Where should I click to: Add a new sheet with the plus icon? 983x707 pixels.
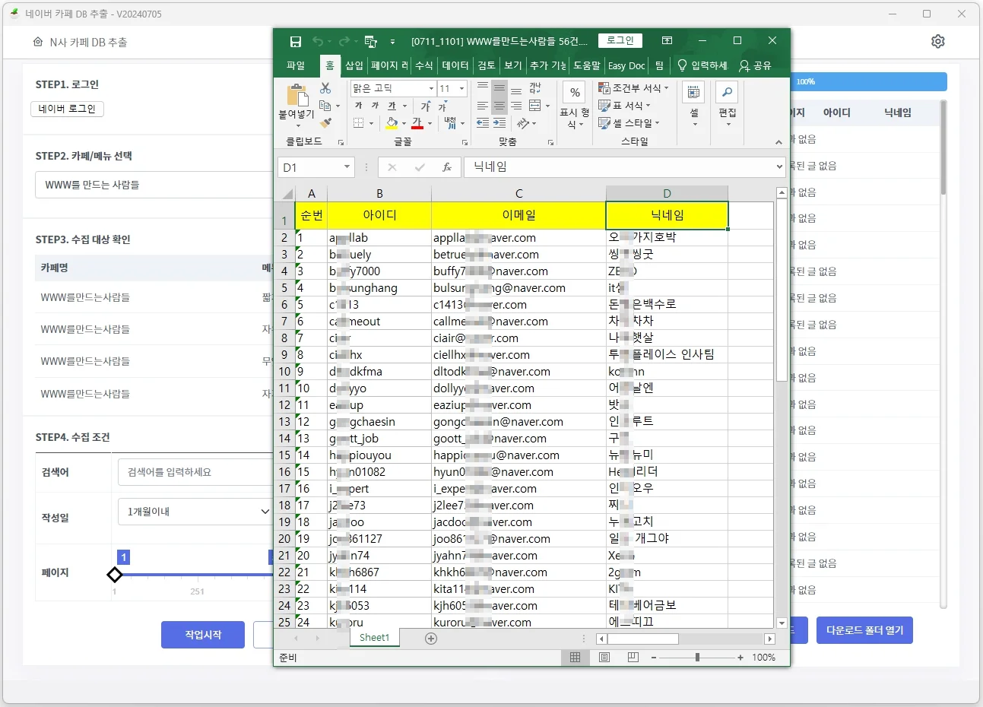coord(431,639)
